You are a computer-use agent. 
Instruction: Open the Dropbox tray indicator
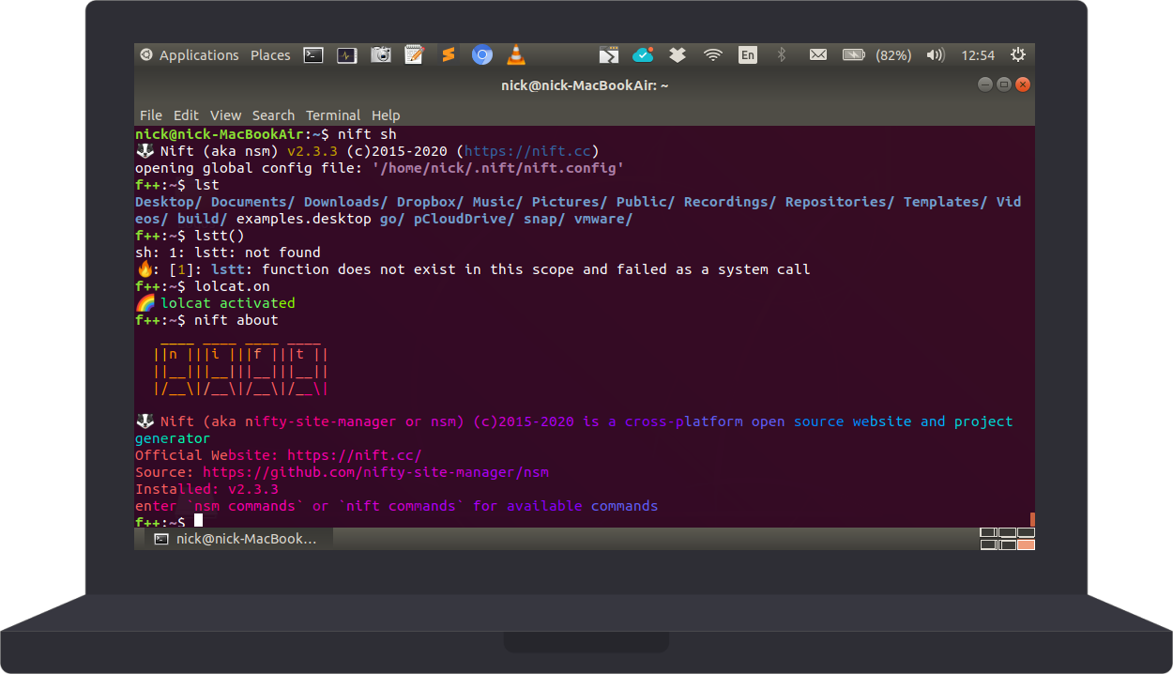point(677,55)
